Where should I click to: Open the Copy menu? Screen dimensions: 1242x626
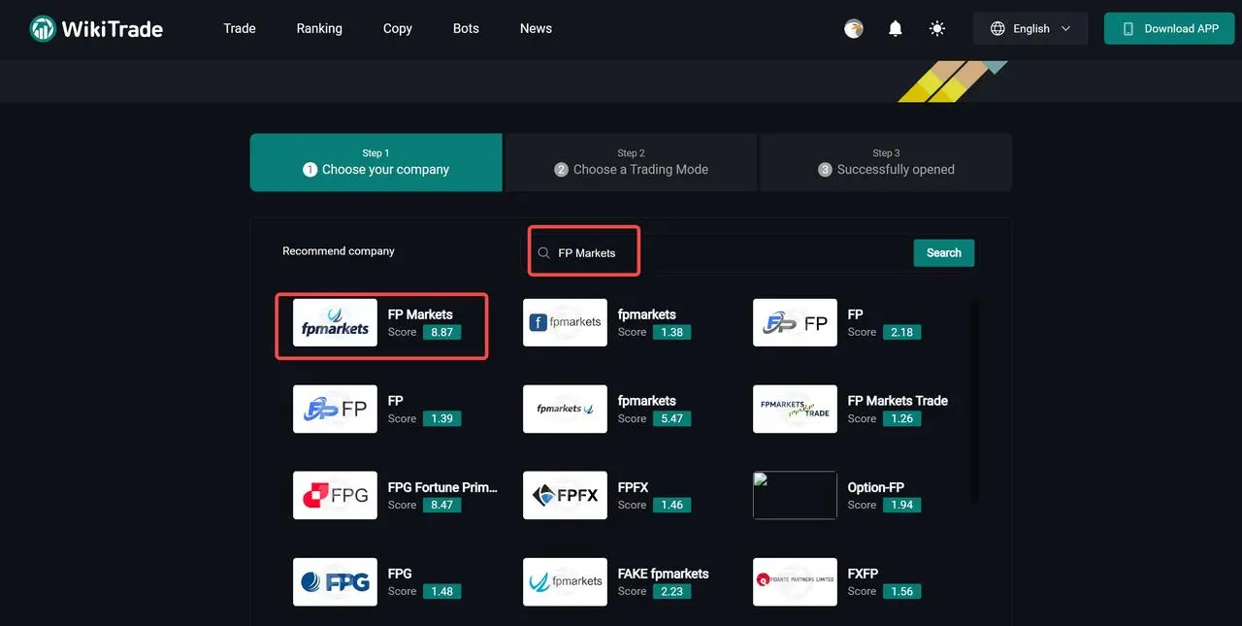pyautogui.click(x=398, y=28)
